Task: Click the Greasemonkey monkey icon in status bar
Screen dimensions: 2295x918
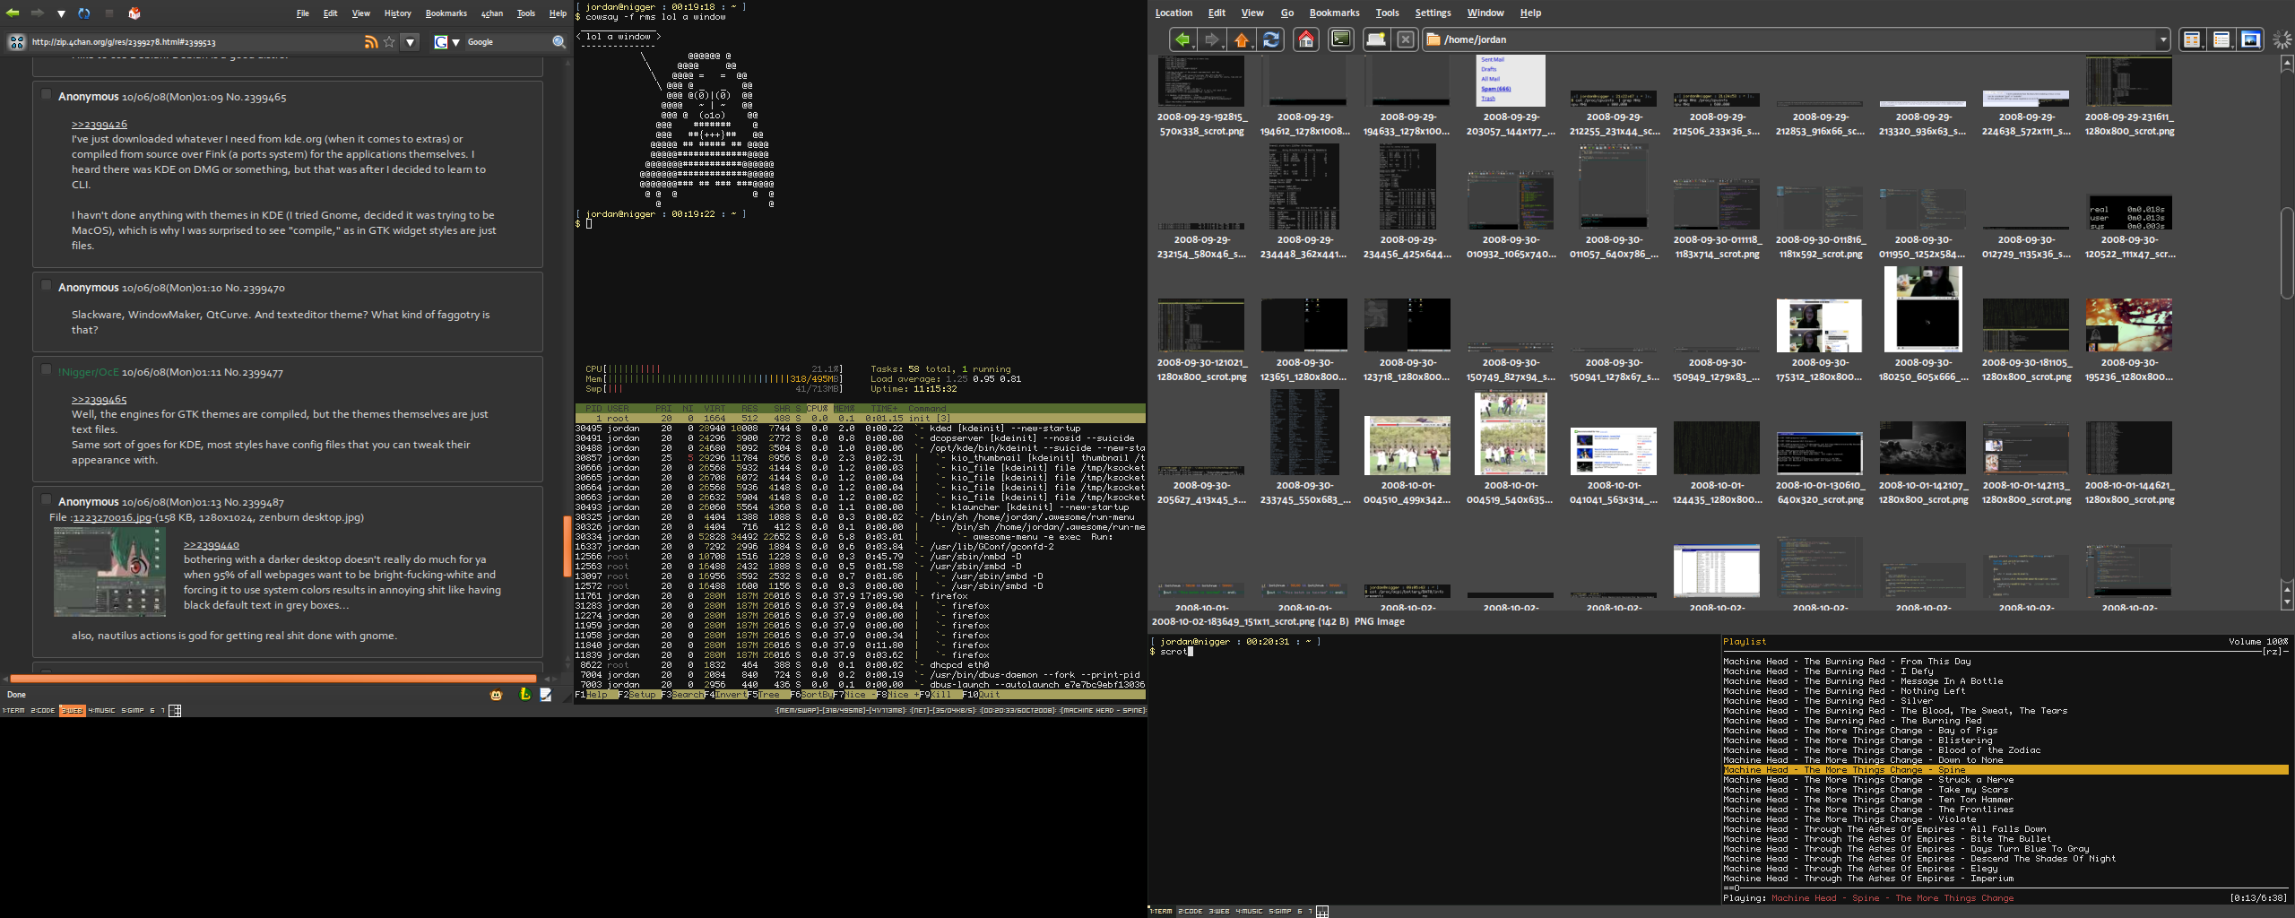Action: (x=496, y=695)
